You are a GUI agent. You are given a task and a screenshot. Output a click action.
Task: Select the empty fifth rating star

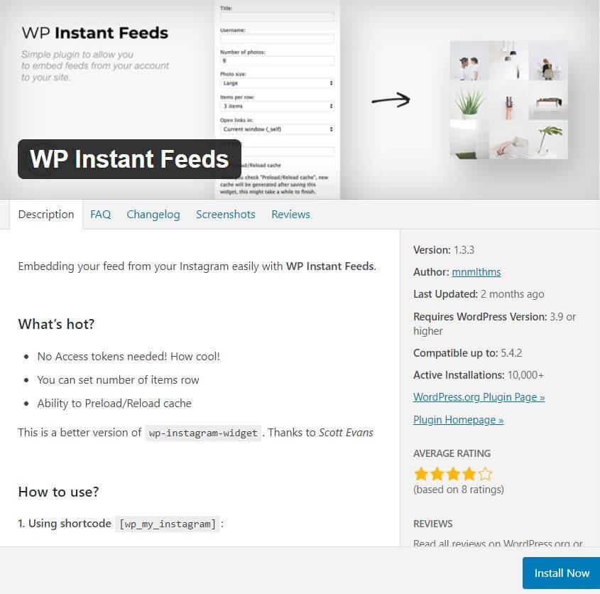(484, 473)
